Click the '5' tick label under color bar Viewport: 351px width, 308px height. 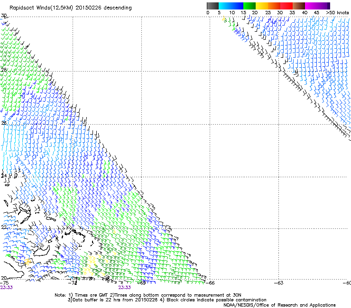tap(219, 12)
